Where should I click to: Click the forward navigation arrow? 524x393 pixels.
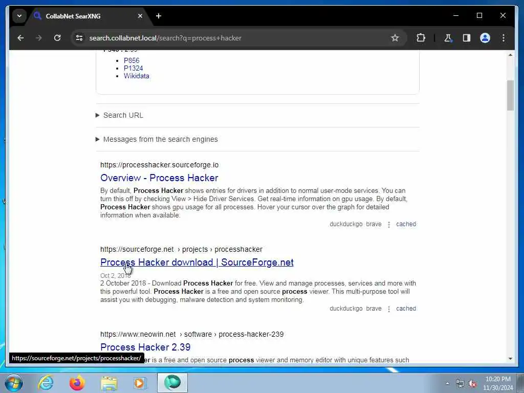[x=39, y=38]
